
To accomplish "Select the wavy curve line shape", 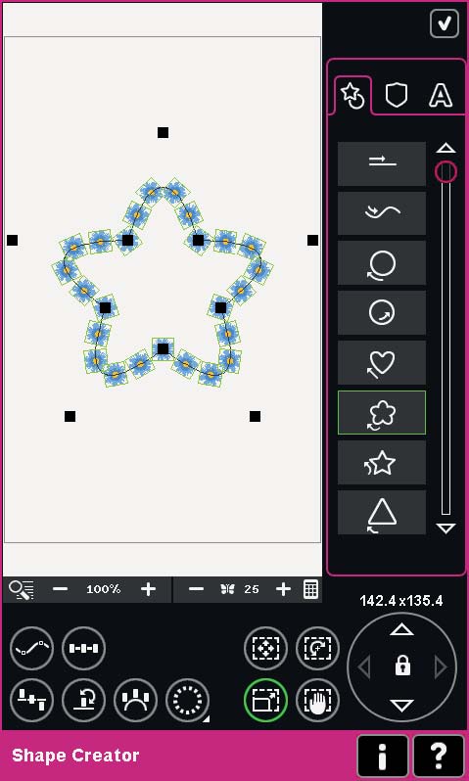I will (382, 213).
